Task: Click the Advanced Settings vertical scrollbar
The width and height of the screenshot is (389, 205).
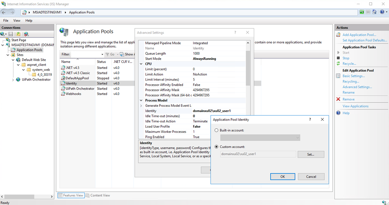Action: pyautogui.click(x=248, y=62)
